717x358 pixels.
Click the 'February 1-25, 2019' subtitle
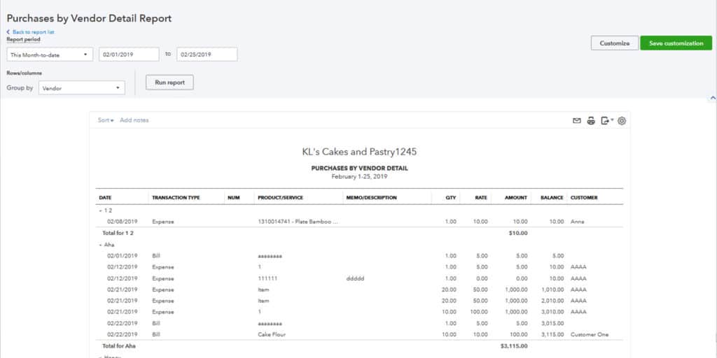coord(359,176)
